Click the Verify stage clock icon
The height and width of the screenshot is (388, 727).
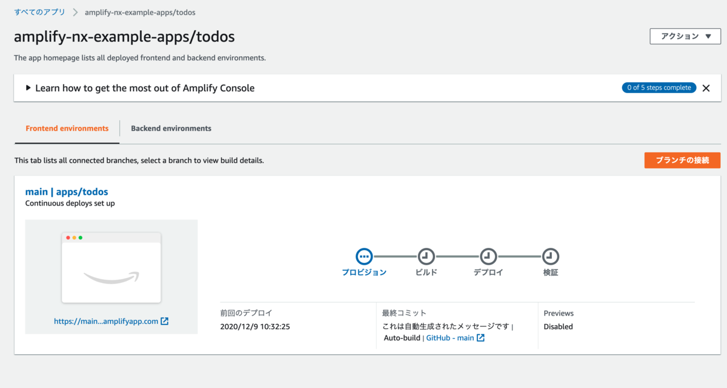[x=550, y=256]
